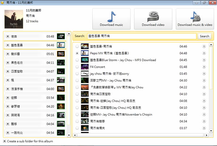Select radio for 藍色風暴-周杰倫 04:46 result

(x=77, y=47)
